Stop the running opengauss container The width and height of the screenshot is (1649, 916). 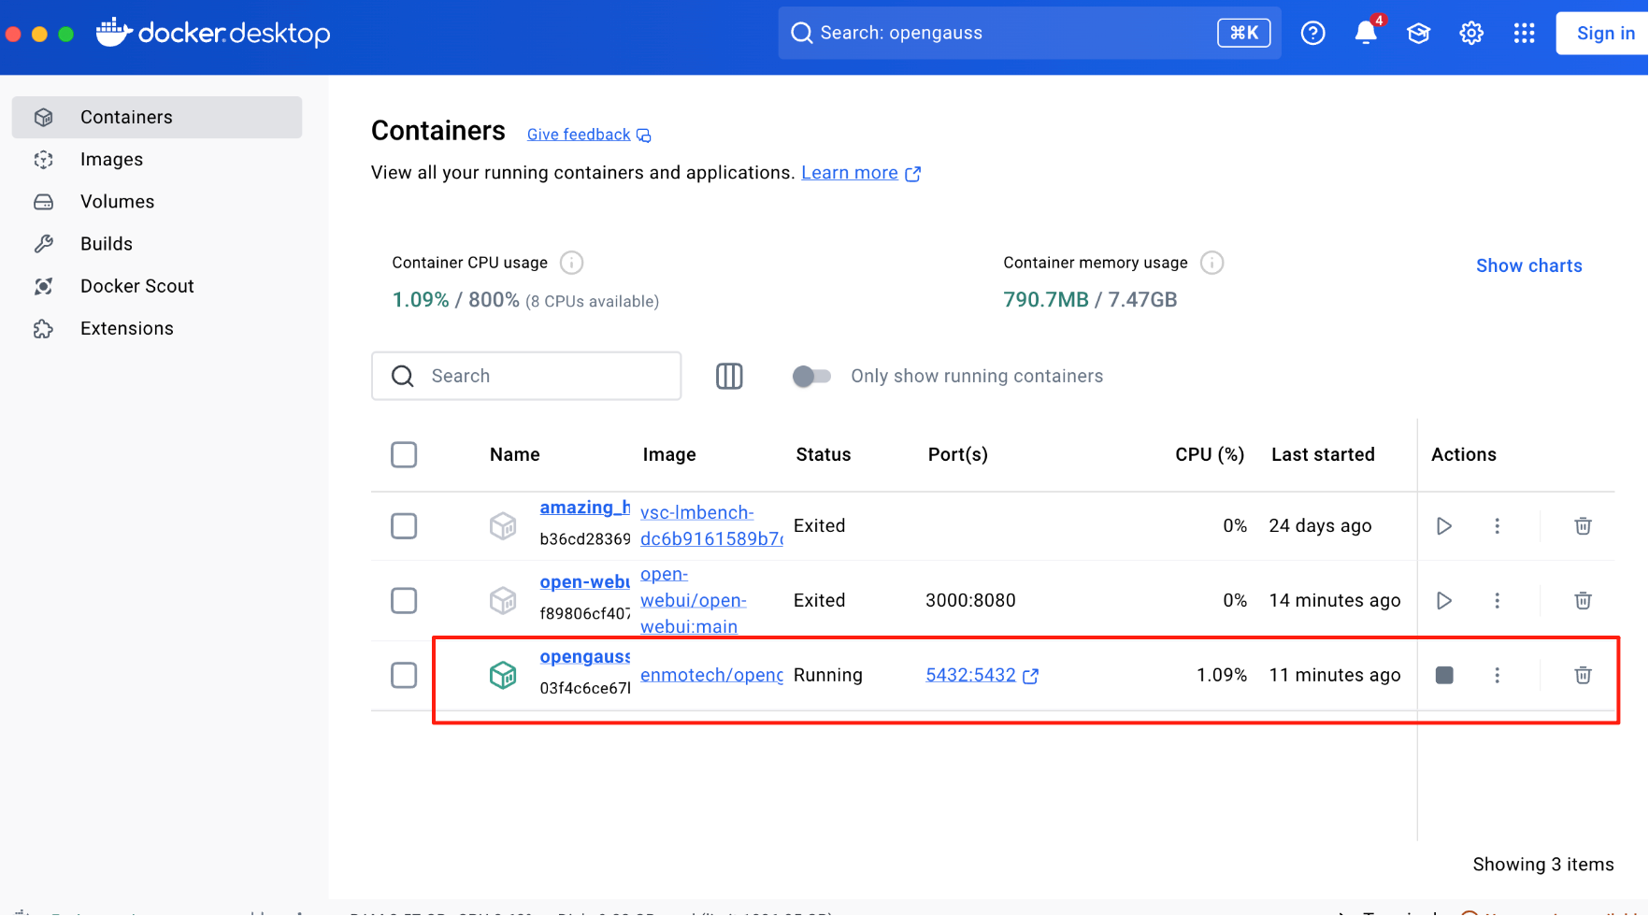1443,675
